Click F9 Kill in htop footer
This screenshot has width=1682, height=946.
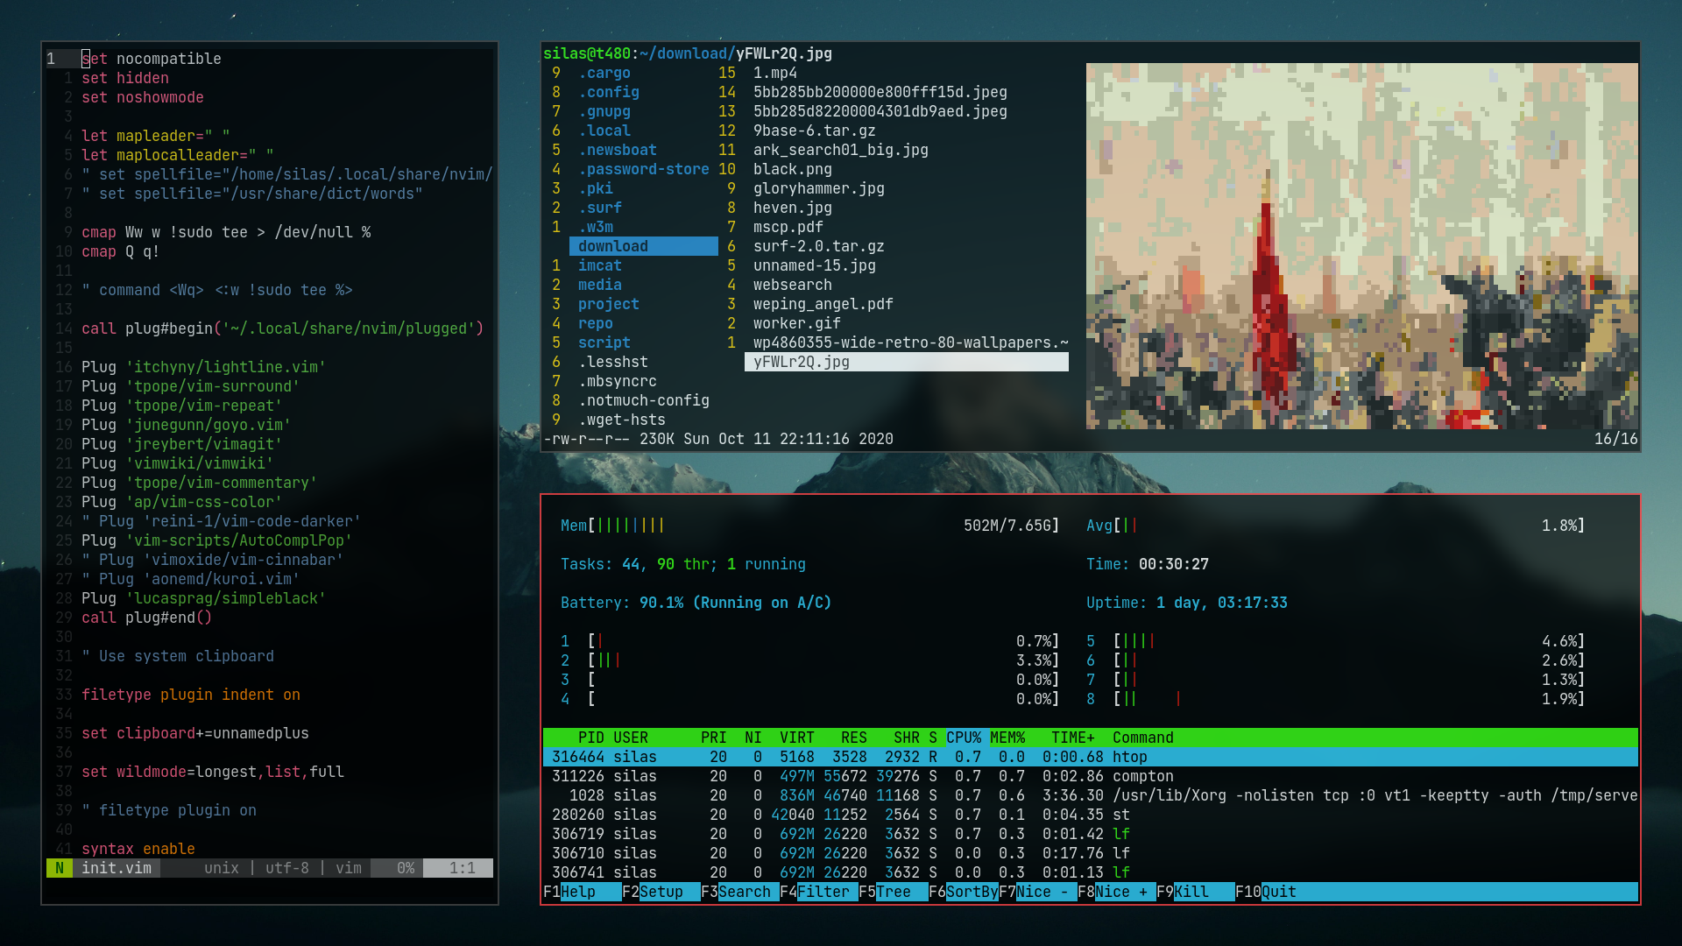tap(1191, 892)
